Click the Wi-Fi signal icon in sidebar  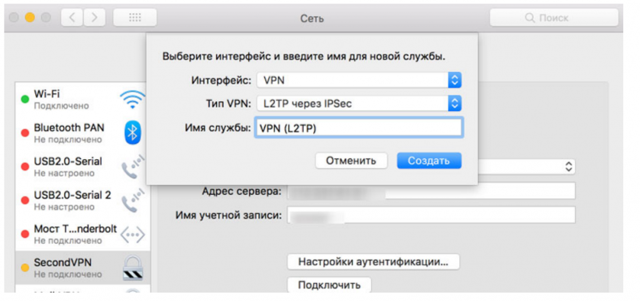pyautogui.click(x=132, y=99)
